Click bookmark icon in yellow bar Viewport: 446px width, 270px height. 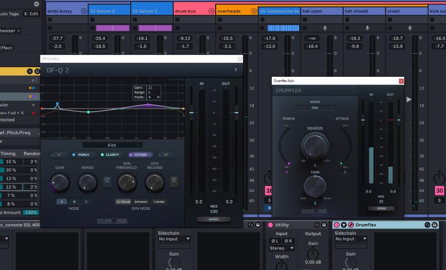point(37,71)
